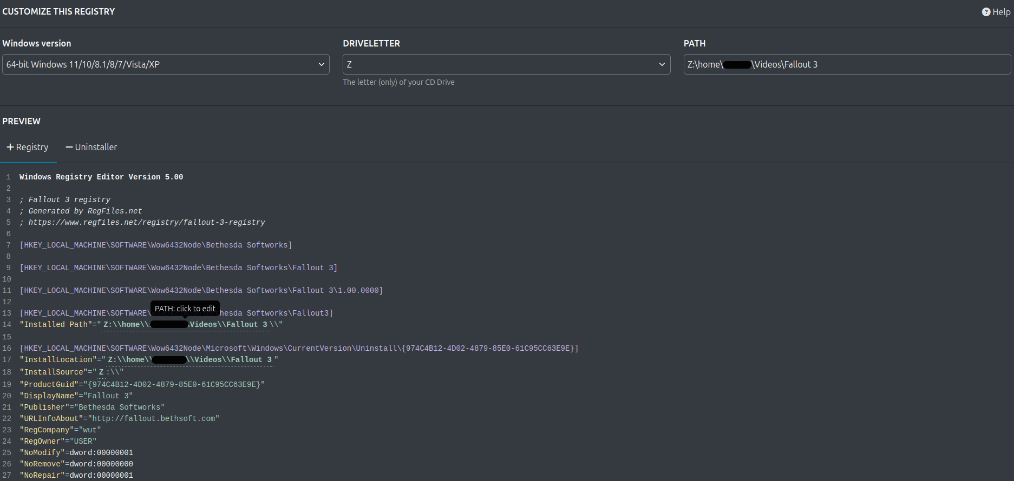Click the "NoRemove"=dword:00000000 line

(76, 464)
